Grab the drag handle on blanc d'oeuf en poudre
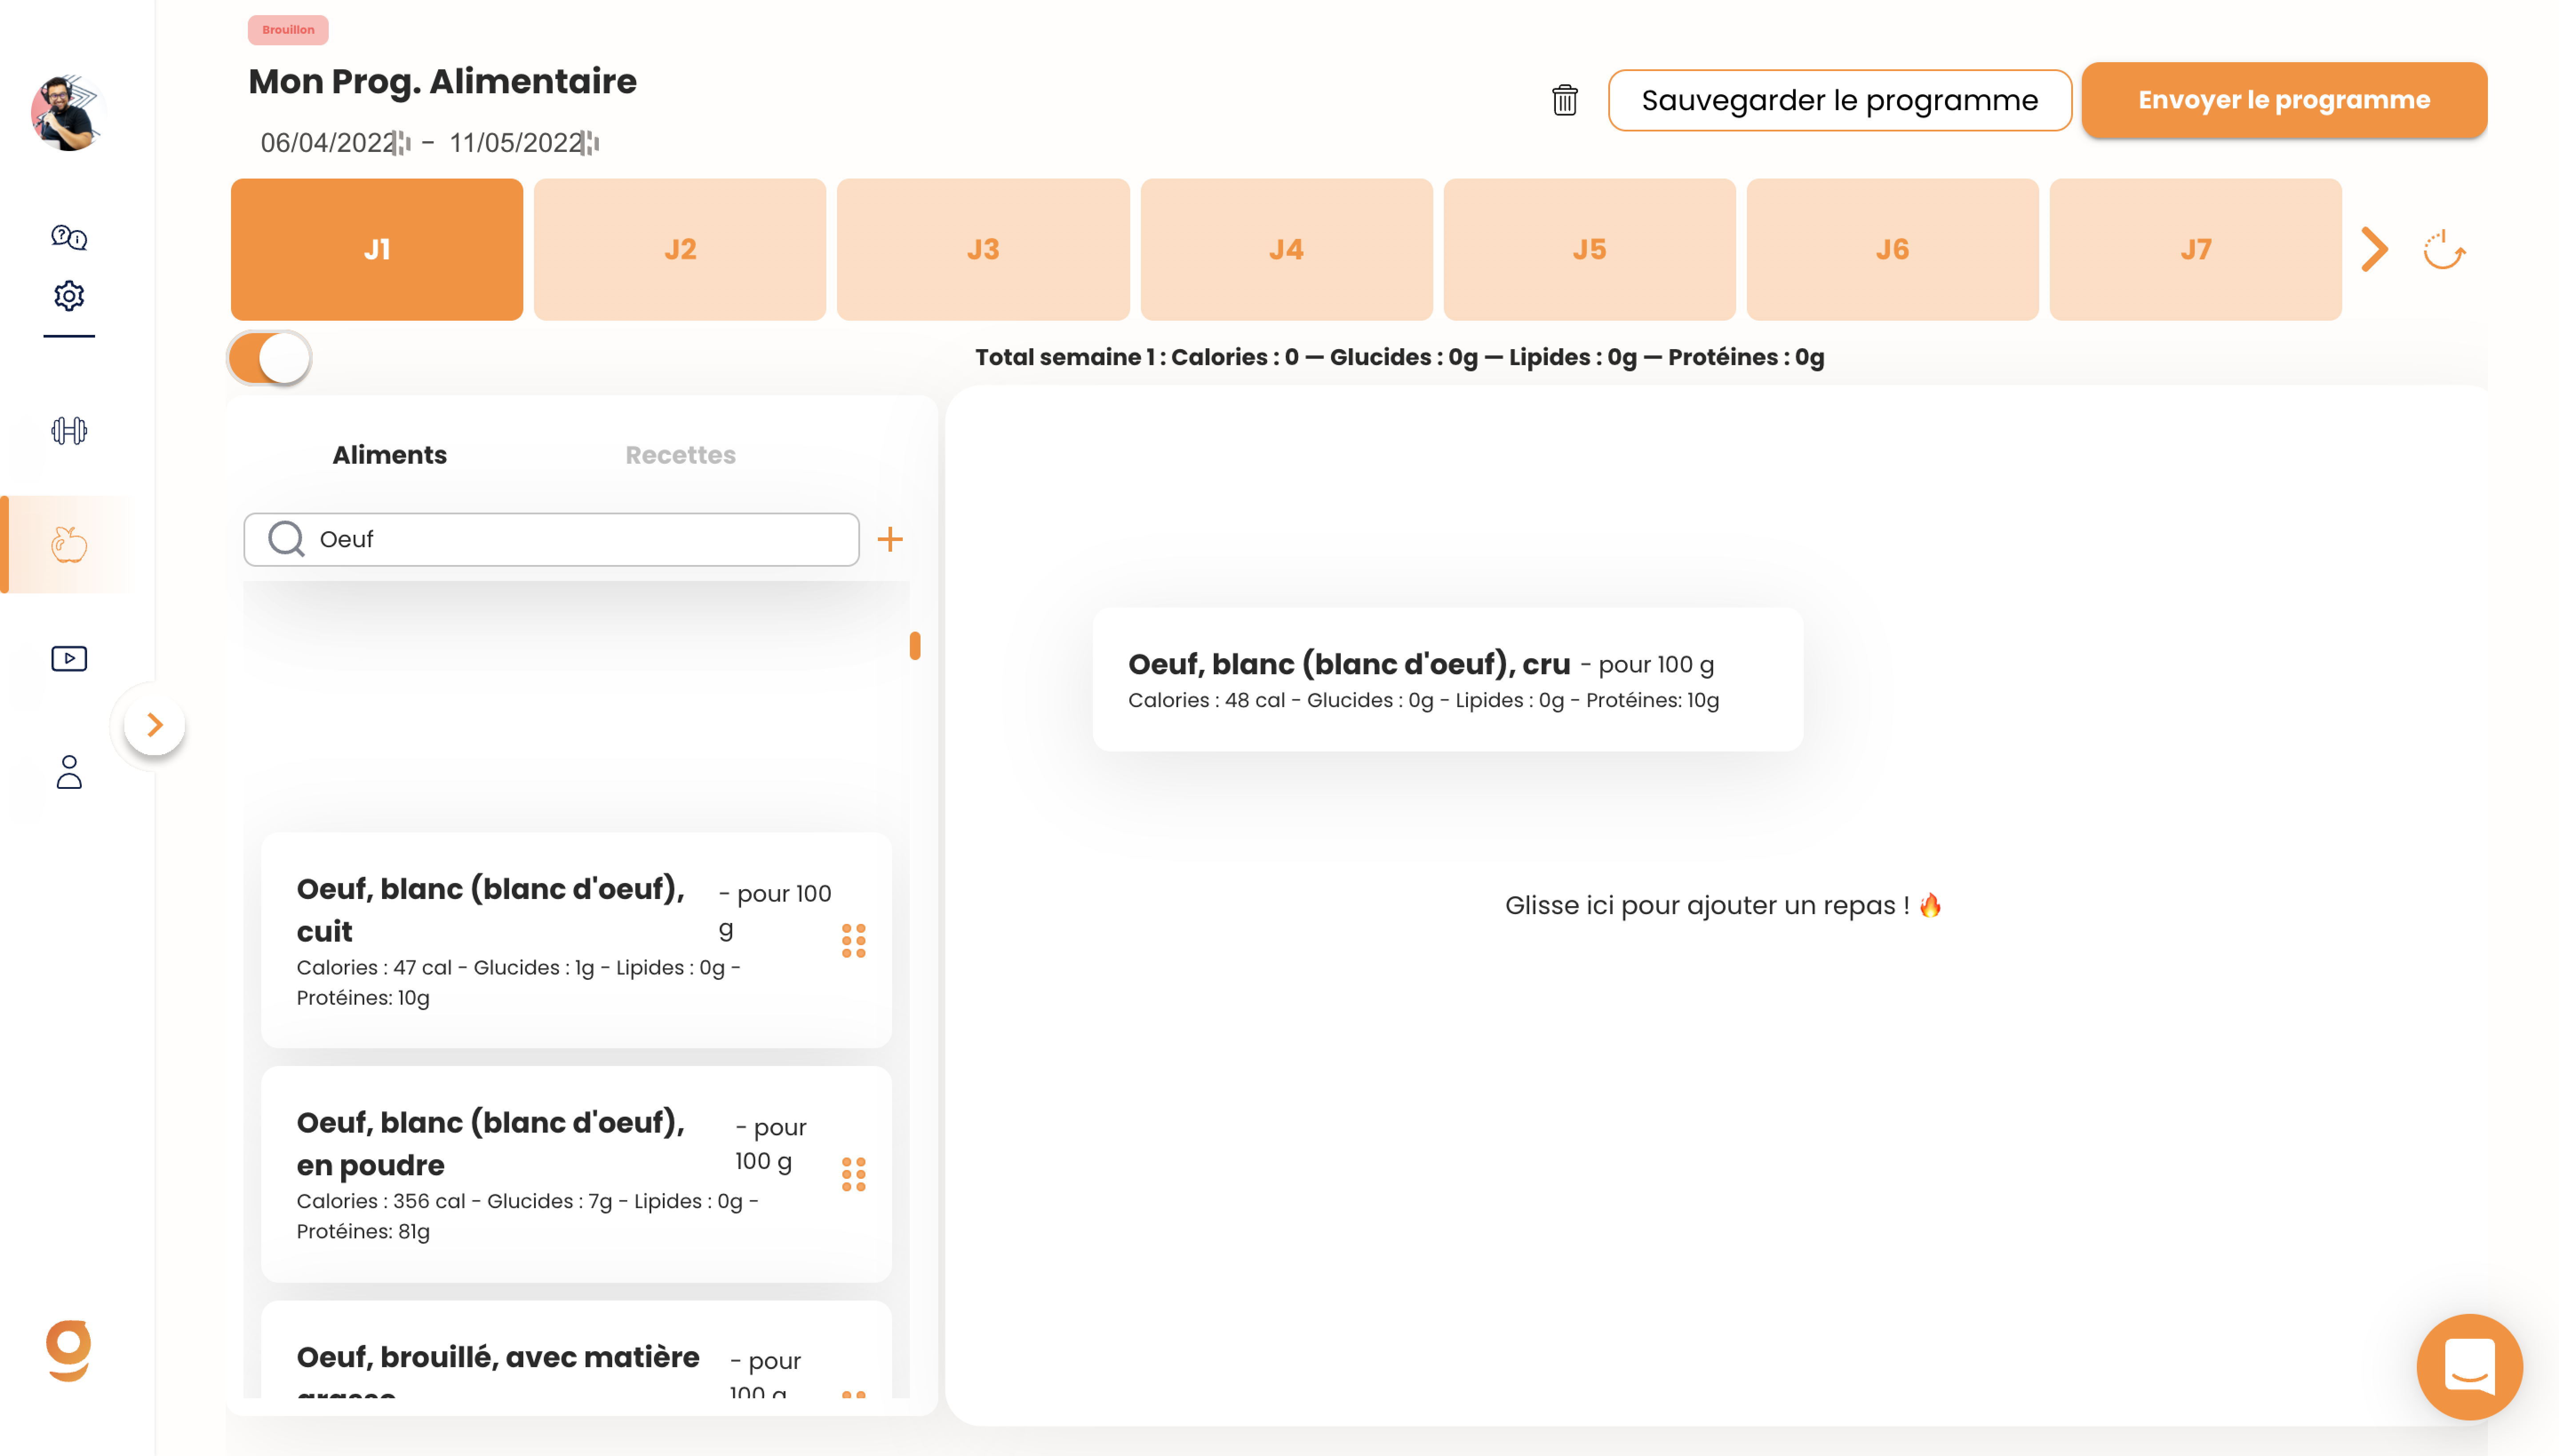Screen dimensions: 2559x1456 coord(853,1174)
